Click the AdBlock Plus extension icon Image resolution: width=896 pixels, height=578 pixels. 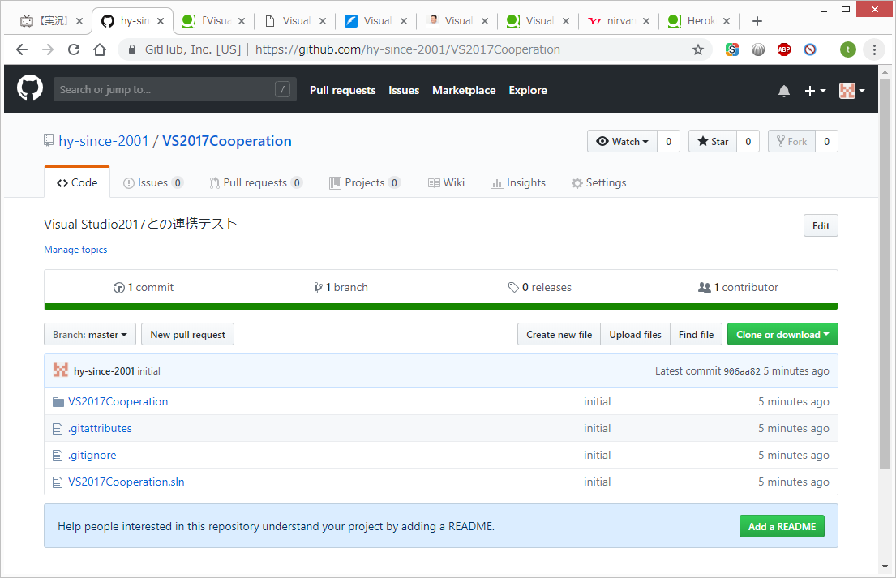tap(784, 49)
